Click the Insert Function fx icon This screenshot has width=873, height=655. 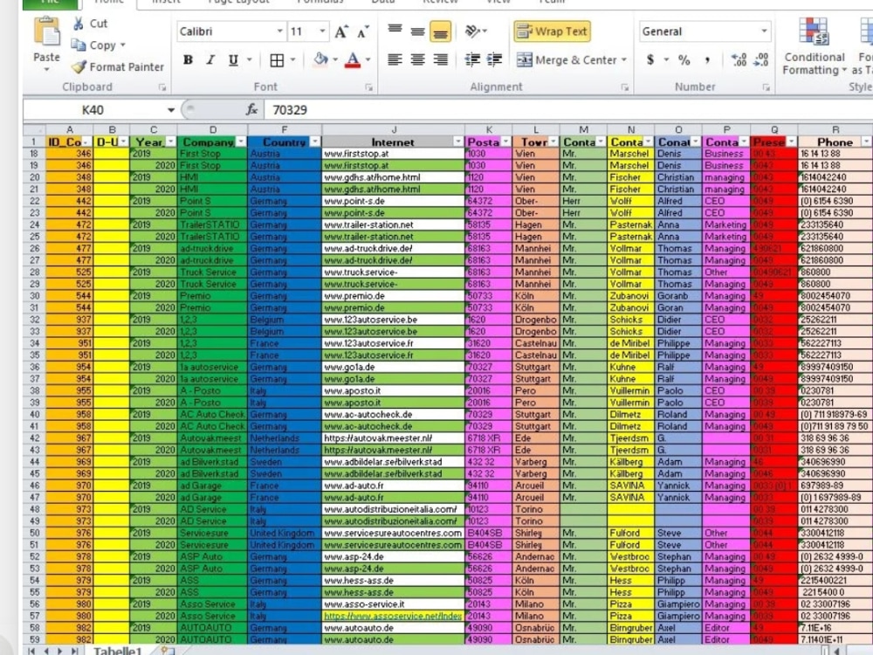251,110
